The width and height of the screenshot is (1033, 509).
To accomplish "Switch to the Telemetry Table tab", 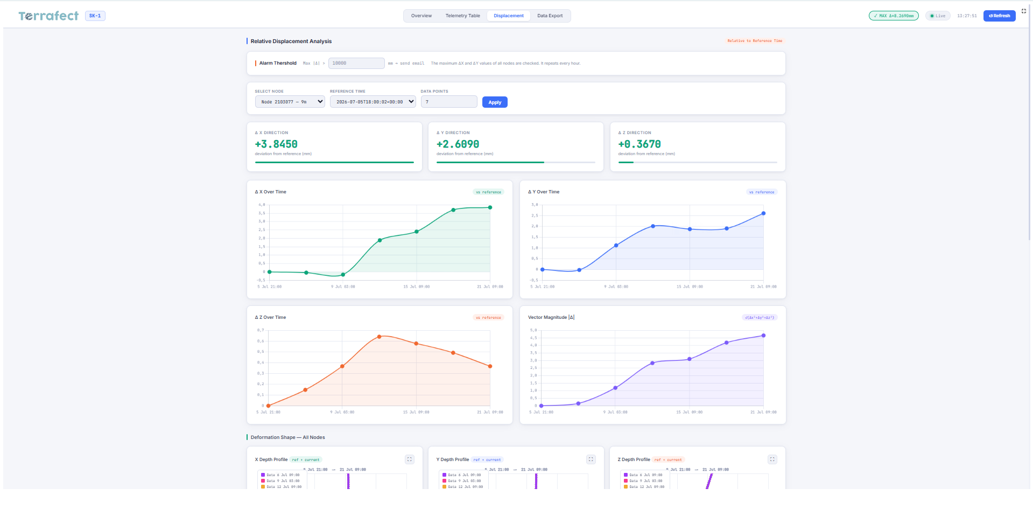I will click(x=463, y=16).
